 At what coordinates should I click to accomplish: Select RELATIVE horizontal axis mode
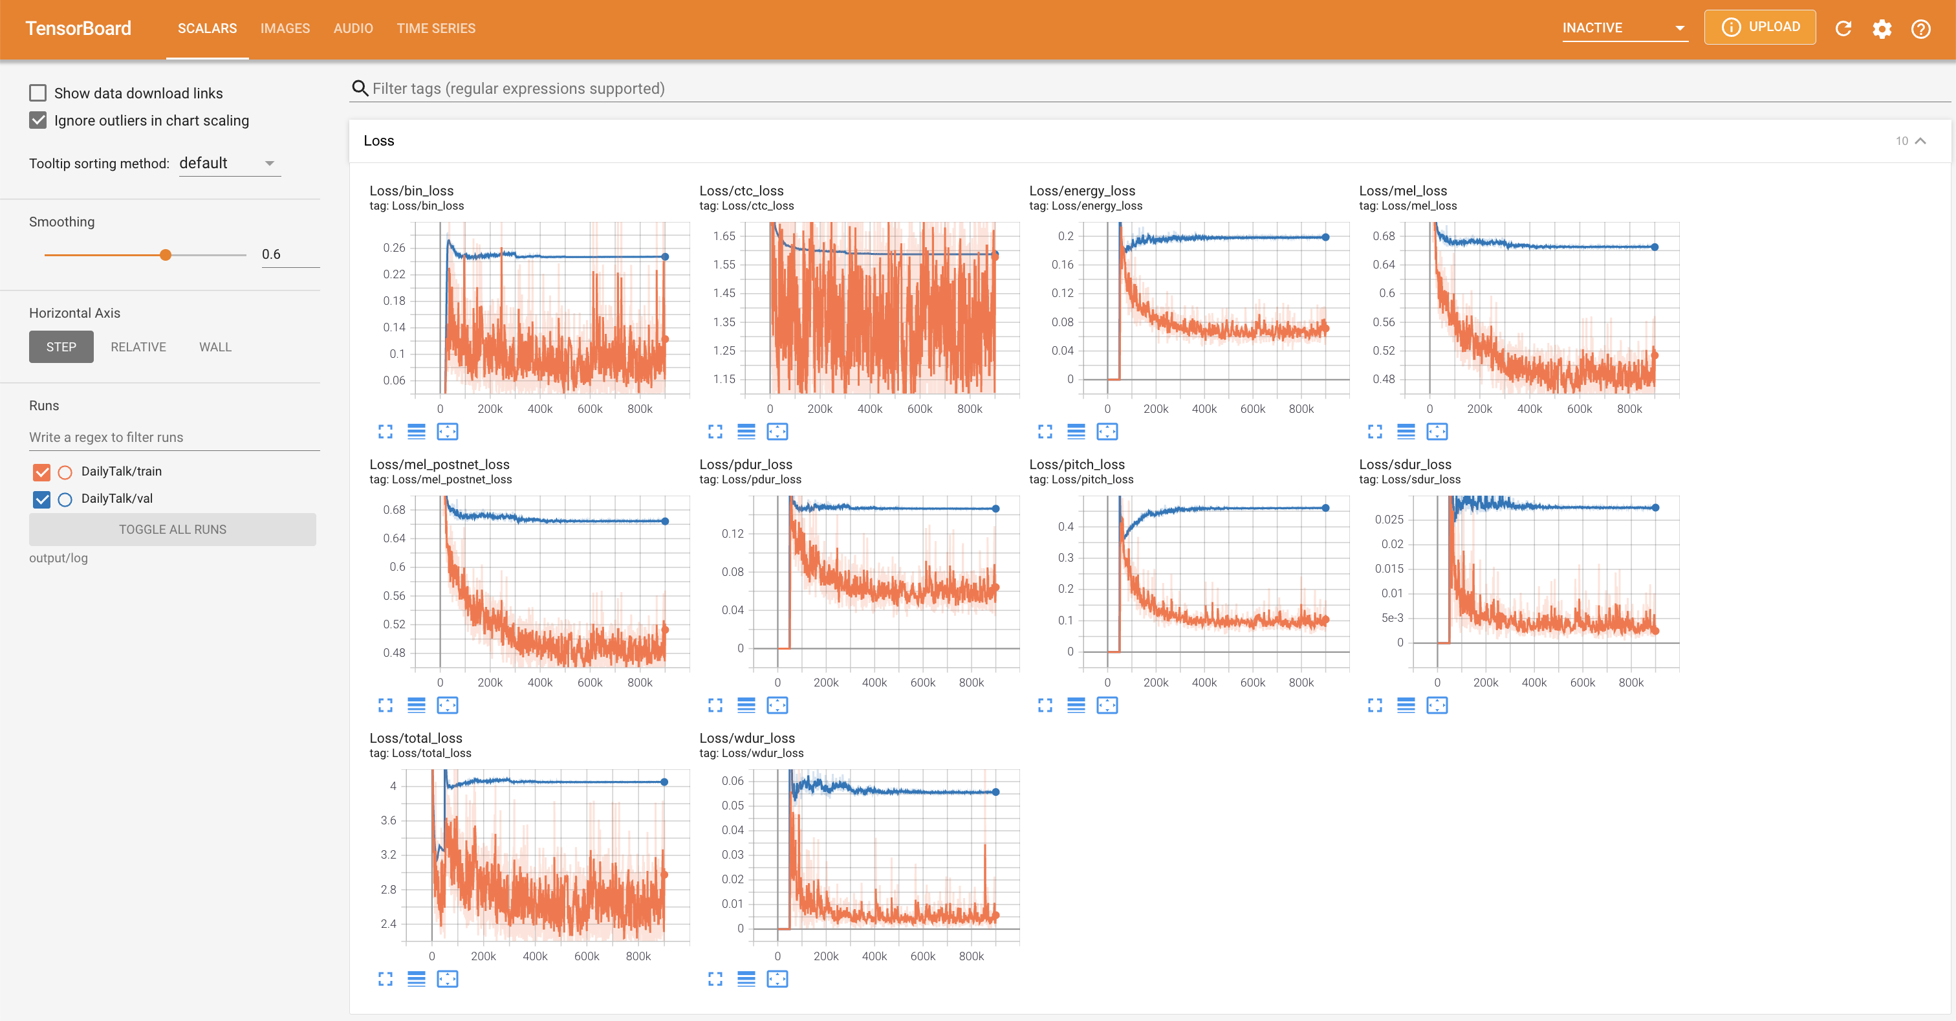point(138,346)
